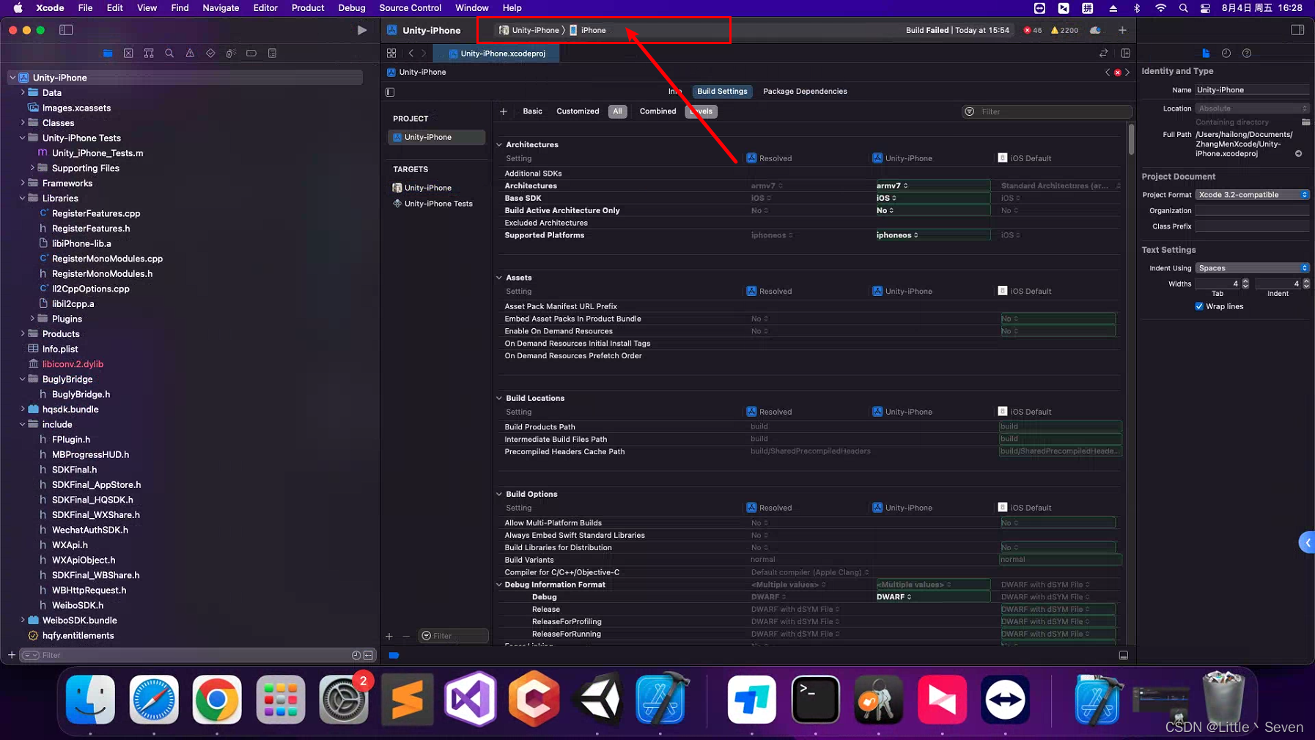The width and height of the screenshot is (1315, 740).
Task: Expand the Data folder
Action: [x=23, y=93]
